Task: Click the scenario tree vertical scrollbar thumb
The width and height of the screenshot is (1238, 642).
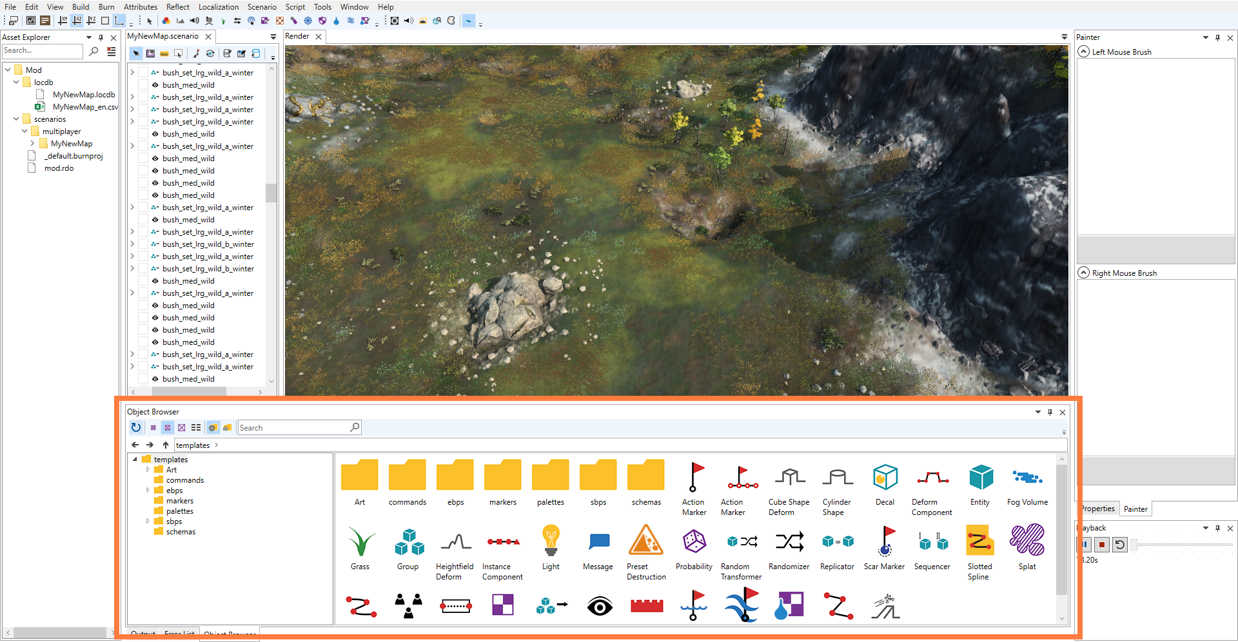Action: [x=271, y=193]
